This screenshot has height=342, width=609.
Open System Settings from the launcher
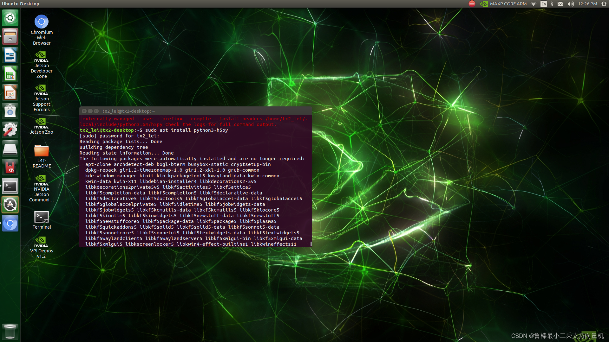tap(10, 130)
